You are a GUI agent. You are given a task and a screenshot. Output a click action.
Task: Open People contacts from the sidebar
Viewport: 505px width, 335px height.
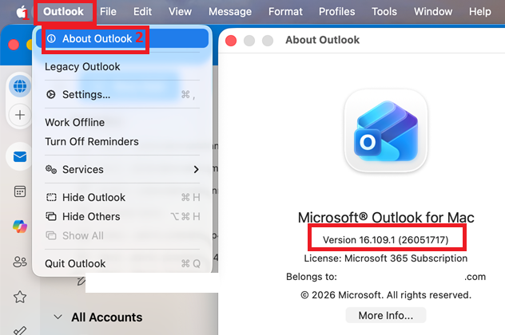[20, 262]
